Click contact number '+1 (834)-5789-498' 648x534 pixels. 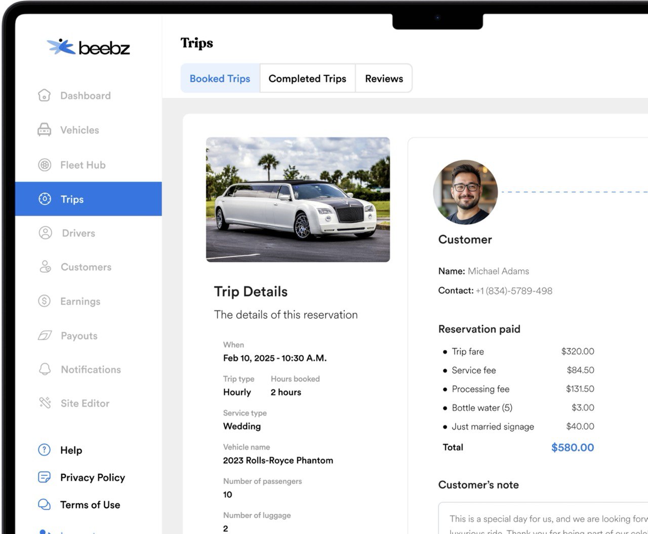[x=514, y=291]
